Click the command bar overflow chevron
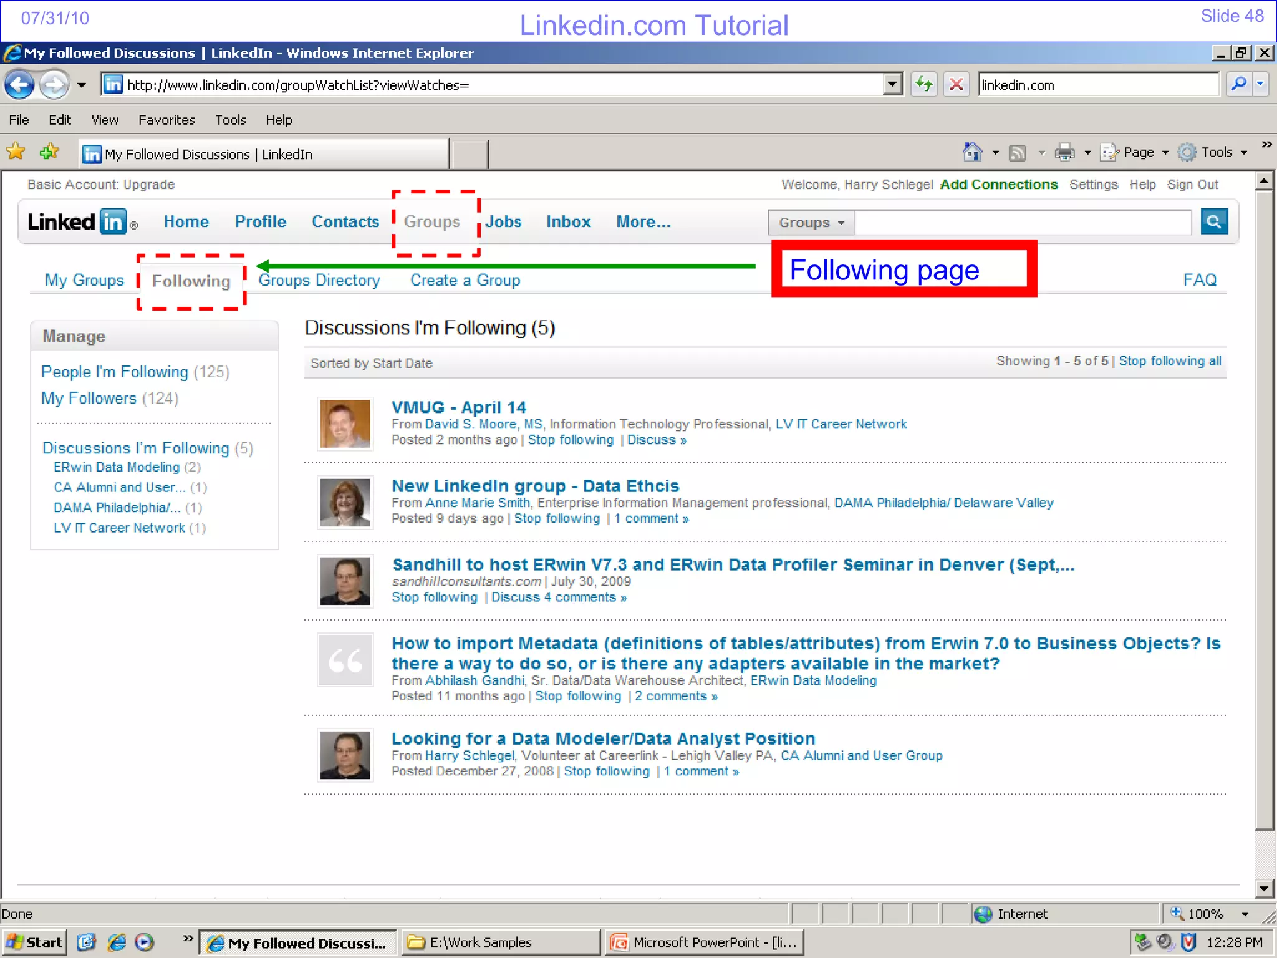This screenshot has width=1277, height=958. tap(1266, 145)
